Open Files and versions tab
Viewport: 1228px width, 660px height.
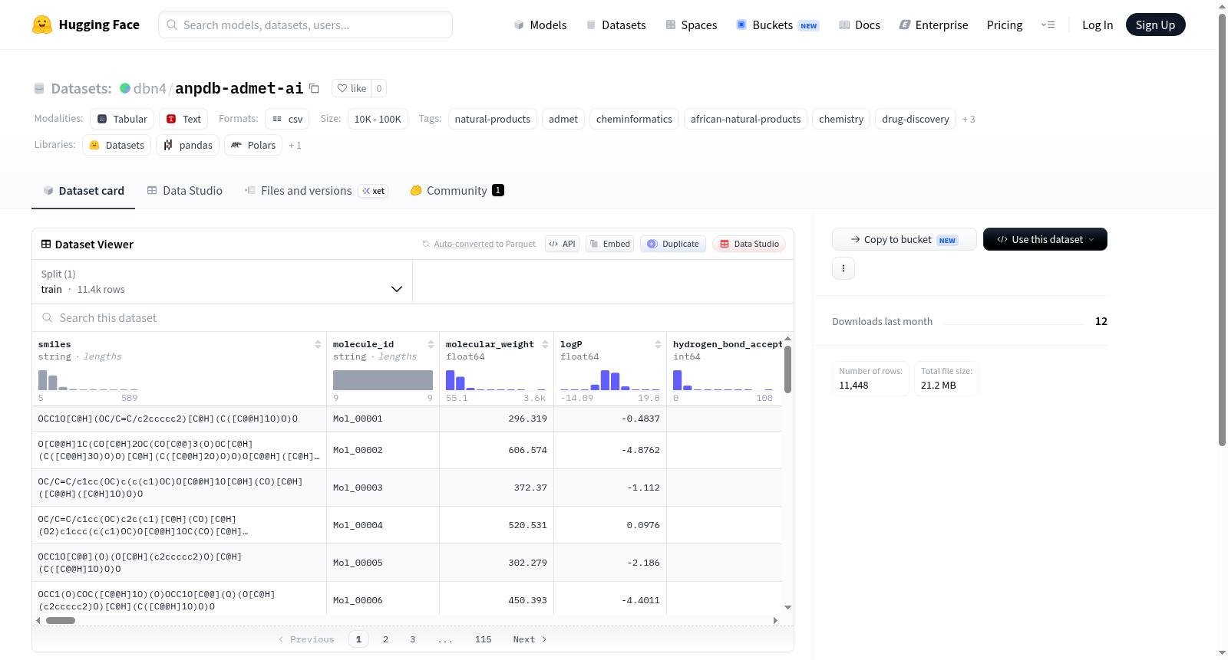click(316, 191)
